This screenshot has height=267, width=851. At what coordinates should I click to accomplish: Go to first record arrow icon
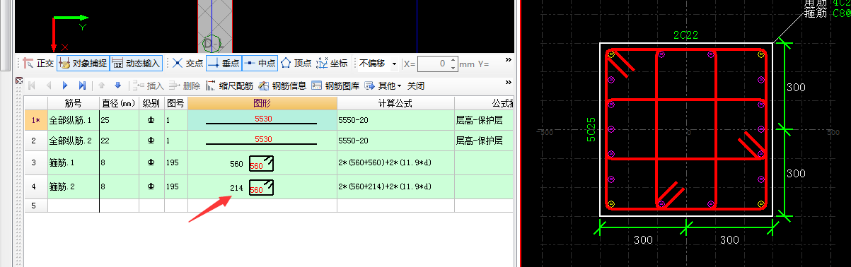point(32,85)
